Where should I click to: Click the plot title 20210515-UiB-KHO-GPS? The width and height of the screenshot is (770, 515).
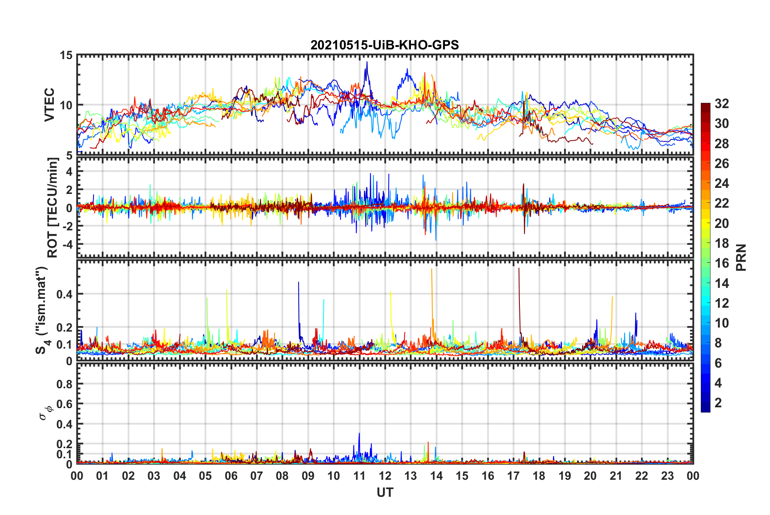(385, 45)
